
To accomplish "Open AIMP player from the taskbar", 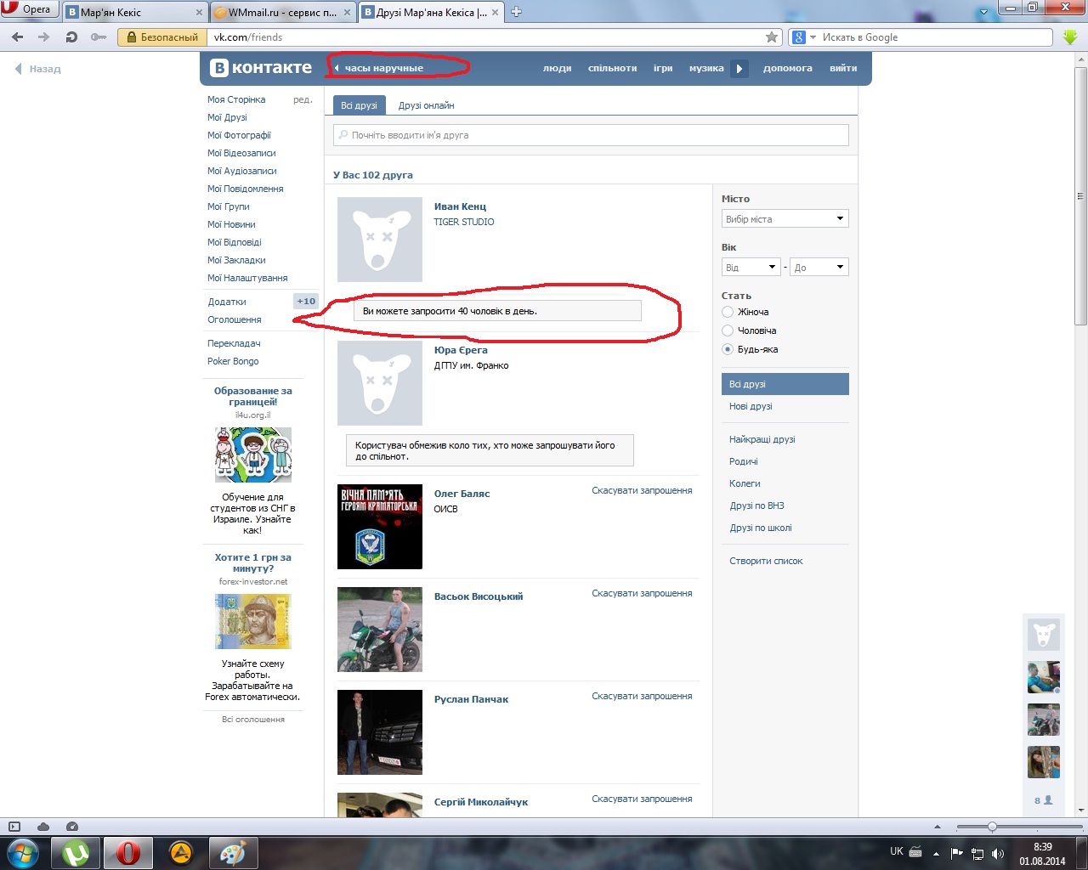I will [x=181, y=853].
